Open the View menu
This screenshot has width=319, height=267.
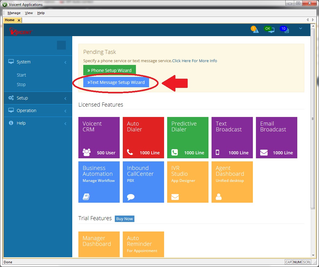point(29,13)
